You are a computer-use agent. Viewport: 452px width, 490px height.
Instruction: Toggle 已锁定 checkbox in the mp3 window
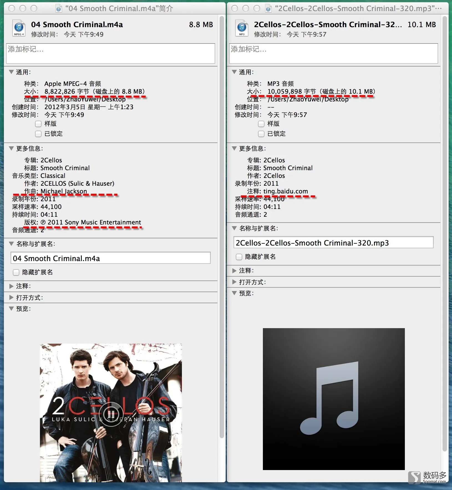tap(261, 134)
